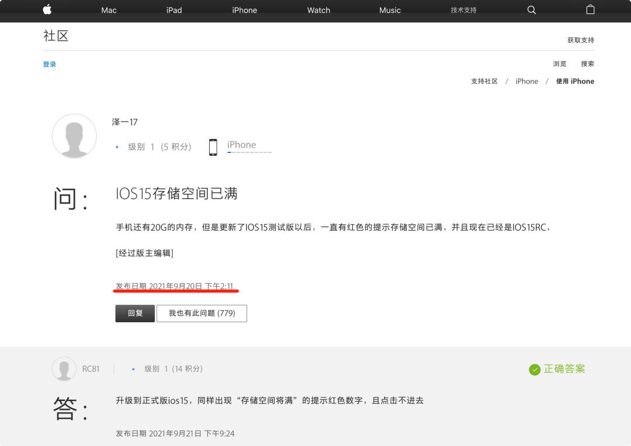Screen dimensions: 631x446
Task: Click the iPhone device icon beside the username
Action: click(213, 147)
